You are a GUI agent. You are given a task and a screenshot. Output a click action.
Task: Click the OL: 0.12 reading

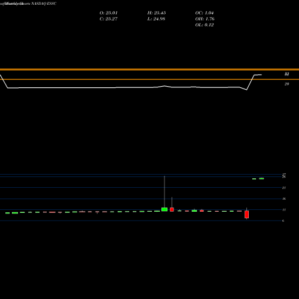click(x=205, y=25)
